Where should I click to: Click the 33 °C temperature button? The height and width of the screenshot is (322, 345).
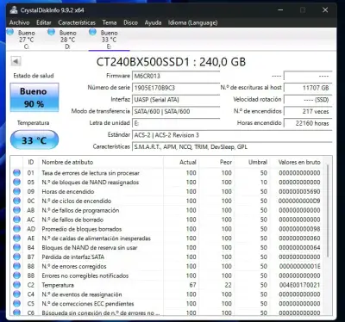click(x=34, y=140)
